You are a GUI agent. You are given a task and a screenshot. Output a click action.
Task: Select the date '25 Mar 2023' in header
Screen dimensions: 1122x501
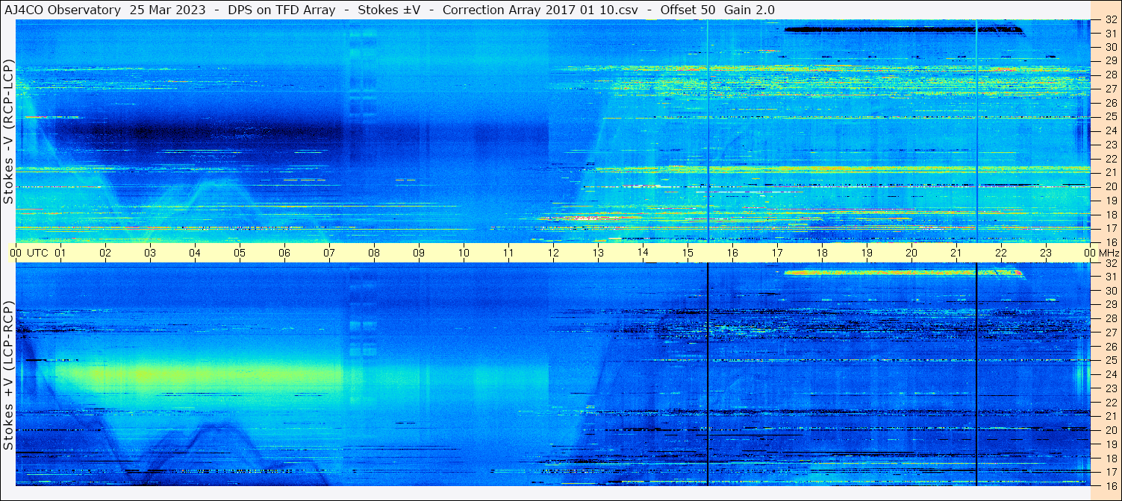click(168, 10)
